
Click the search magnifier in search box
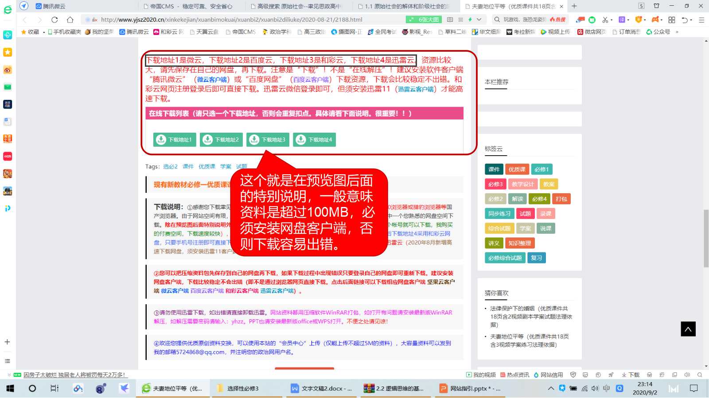pyautogui.click(x=497, y=19)
